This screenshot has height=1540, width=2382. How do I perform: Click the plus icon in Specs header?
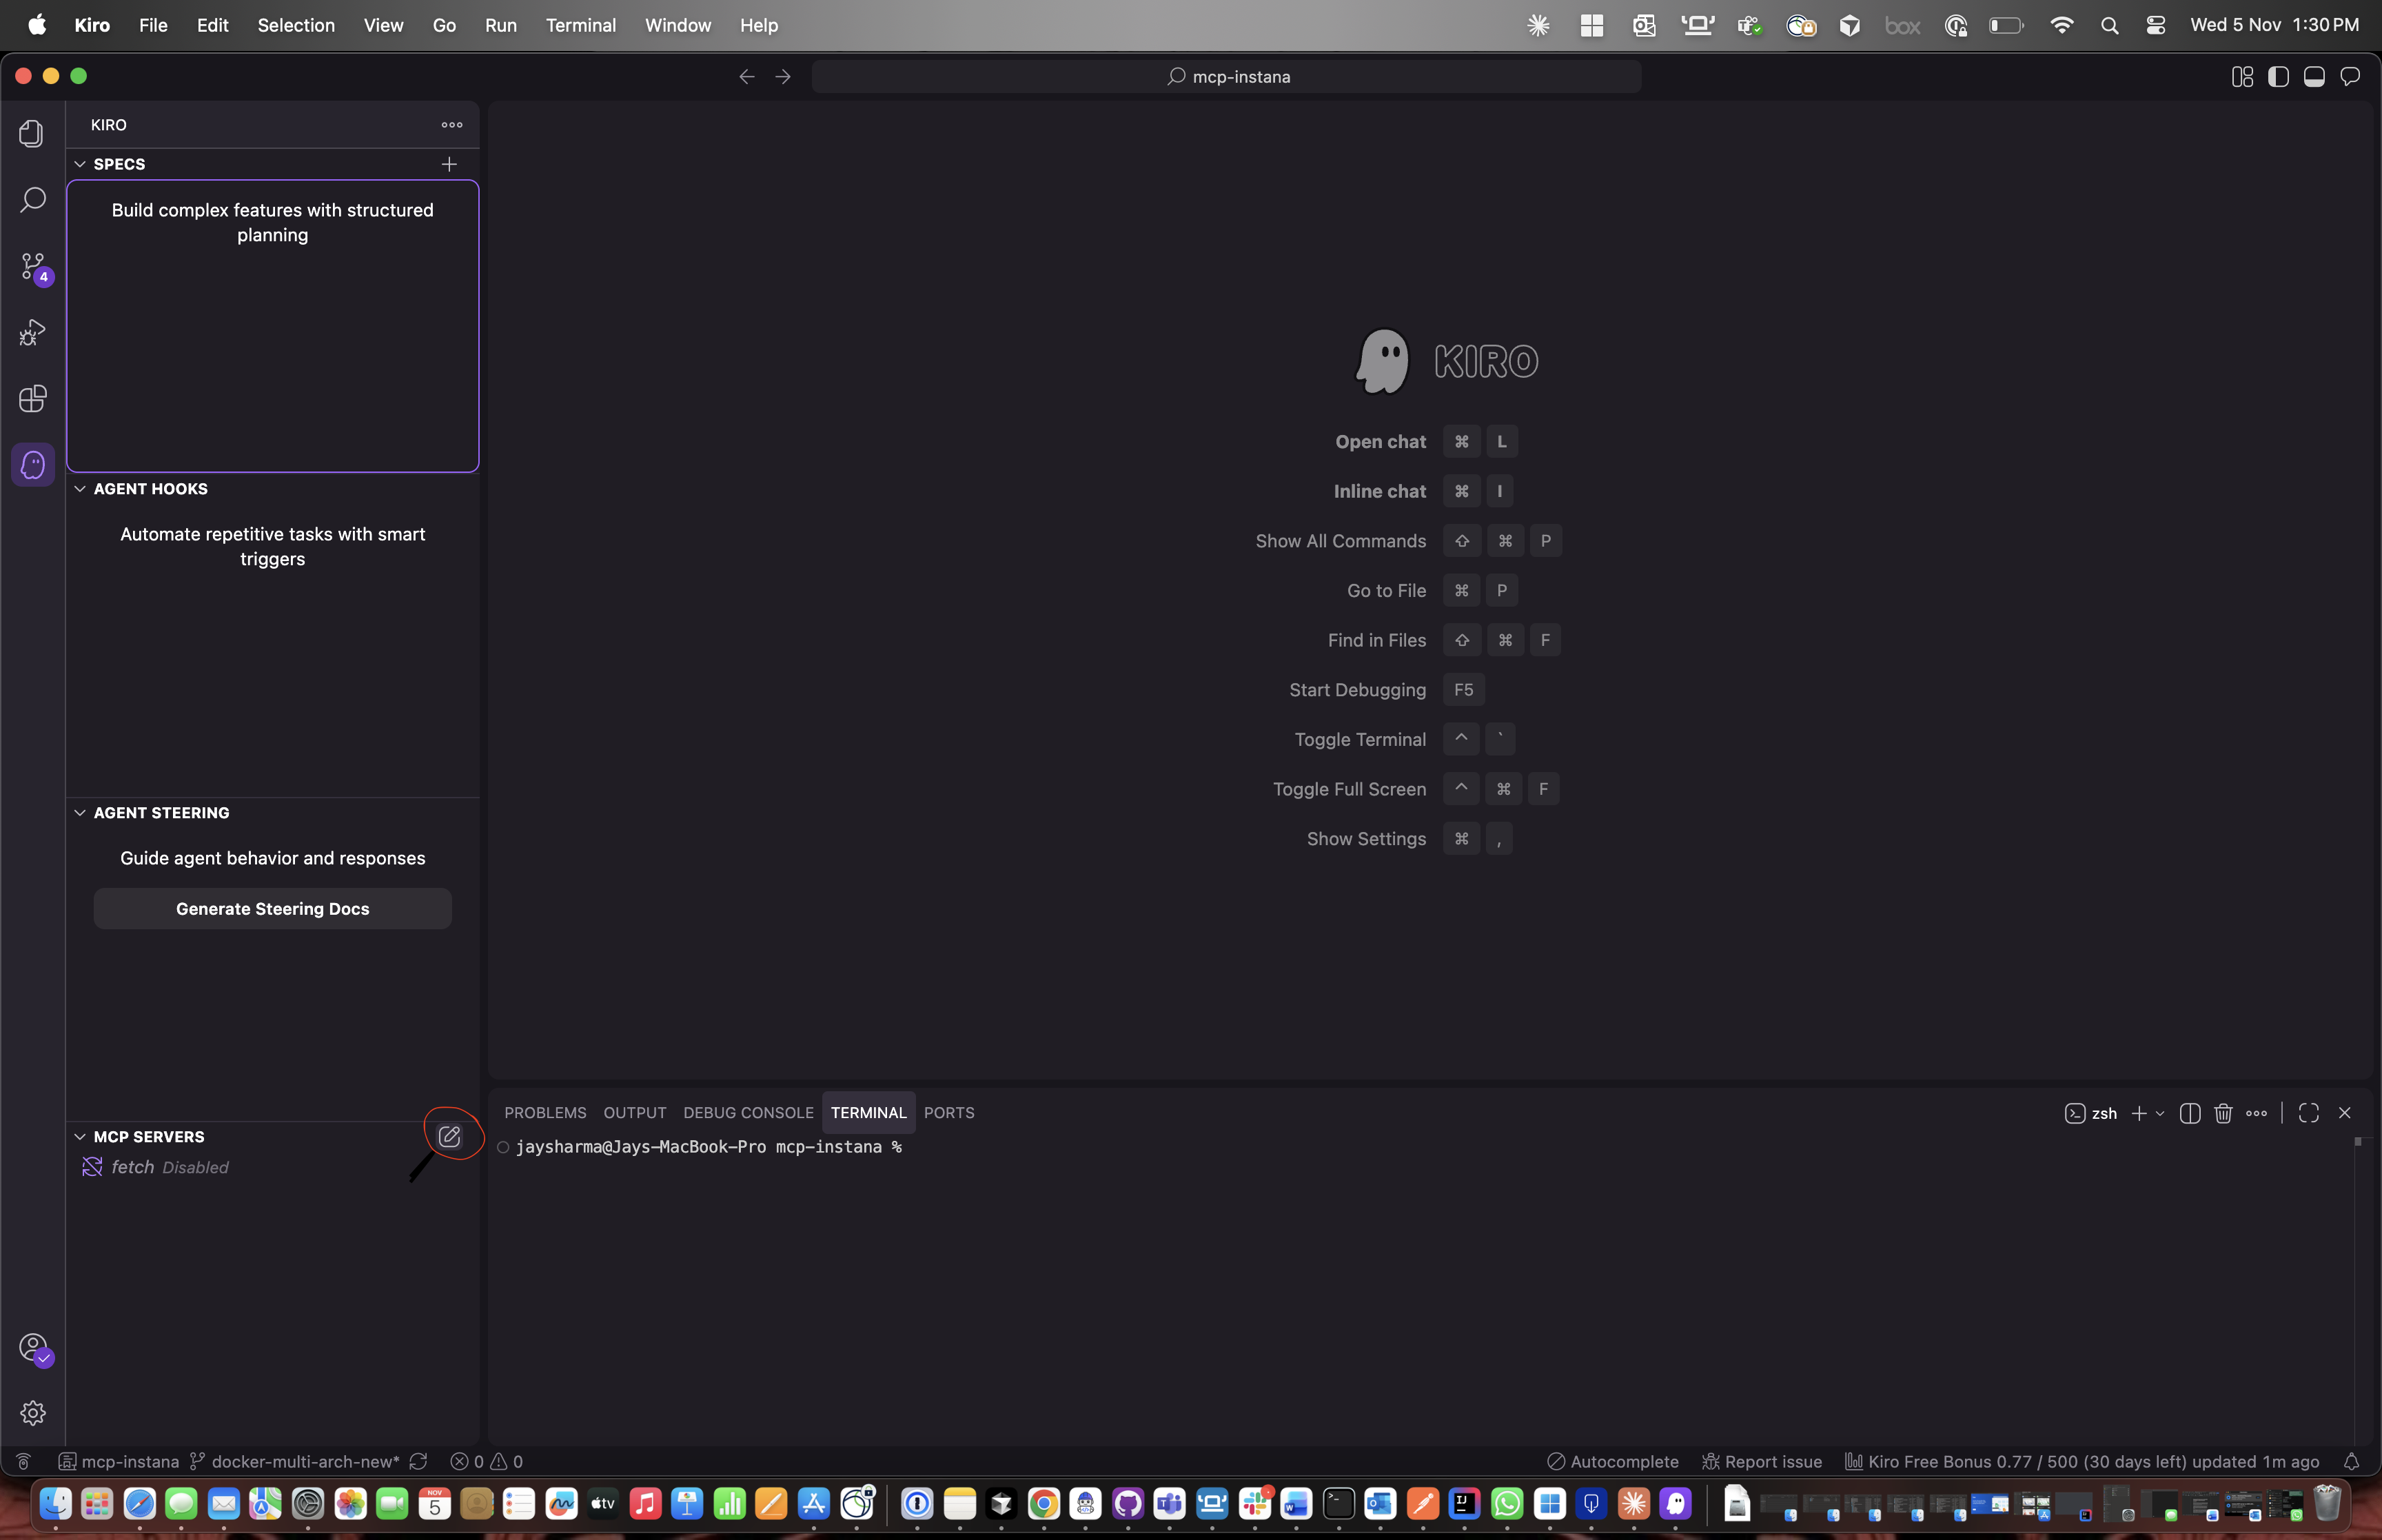tap(449, 164)
